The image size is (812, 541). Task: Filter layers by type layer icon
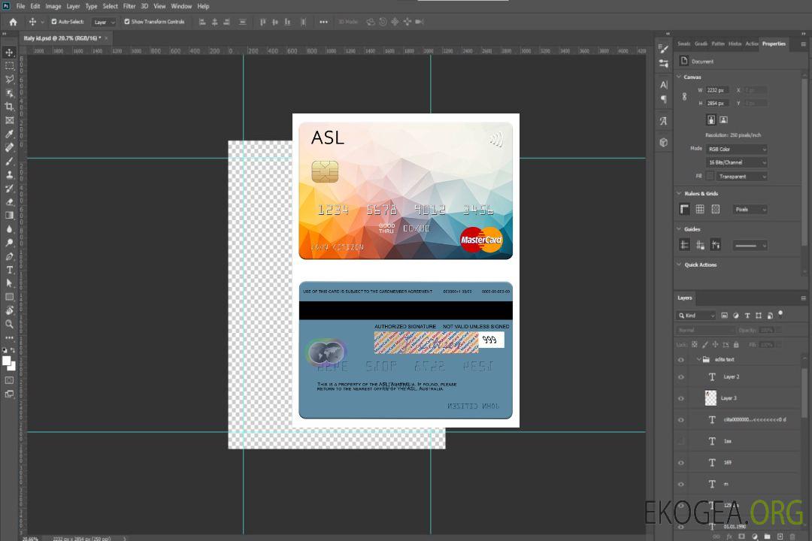pos(748,316)
